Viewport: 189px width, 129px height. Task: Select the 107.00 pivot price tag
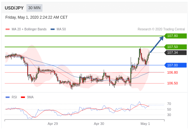click(x=175, y=65)
